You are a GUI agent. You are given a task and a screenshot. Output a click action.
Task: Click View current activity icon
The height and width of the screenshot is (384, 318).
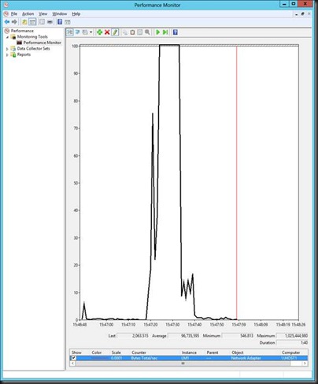[x=70, y=32]
